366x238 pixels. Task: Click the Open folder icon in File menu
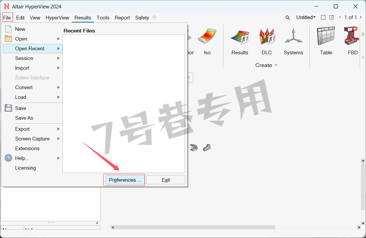[x=8, y=39]
